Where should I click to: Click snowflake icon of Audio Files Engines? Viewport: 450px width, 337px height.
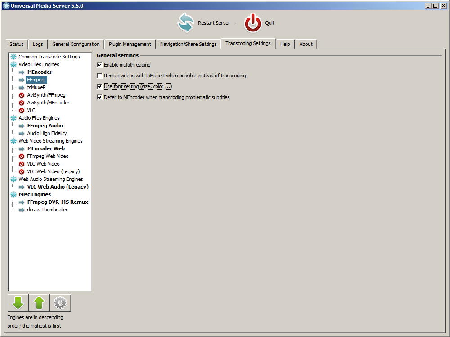click(x=13, y=118)
